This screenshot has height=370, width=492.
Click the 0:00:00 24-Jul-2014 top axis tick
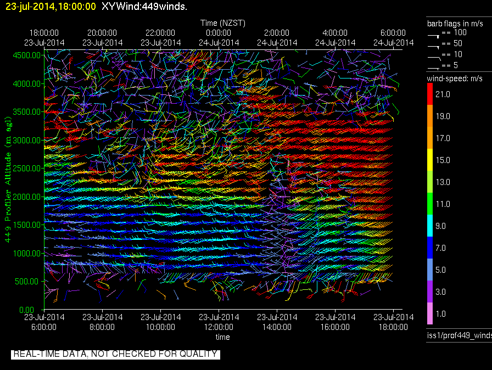[x=219, y=38]
